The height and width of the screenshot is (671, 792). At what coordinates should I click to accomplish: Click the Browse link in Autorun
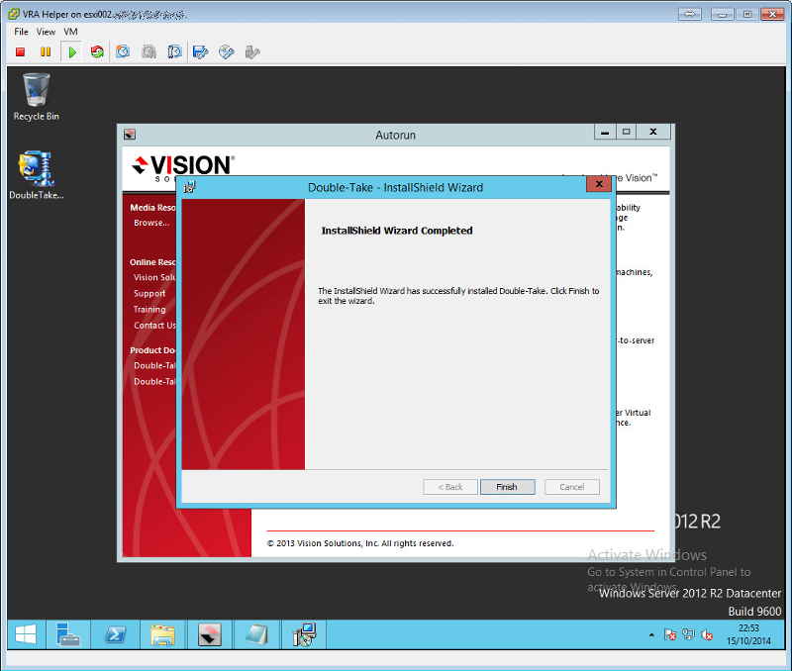(151, 223)
